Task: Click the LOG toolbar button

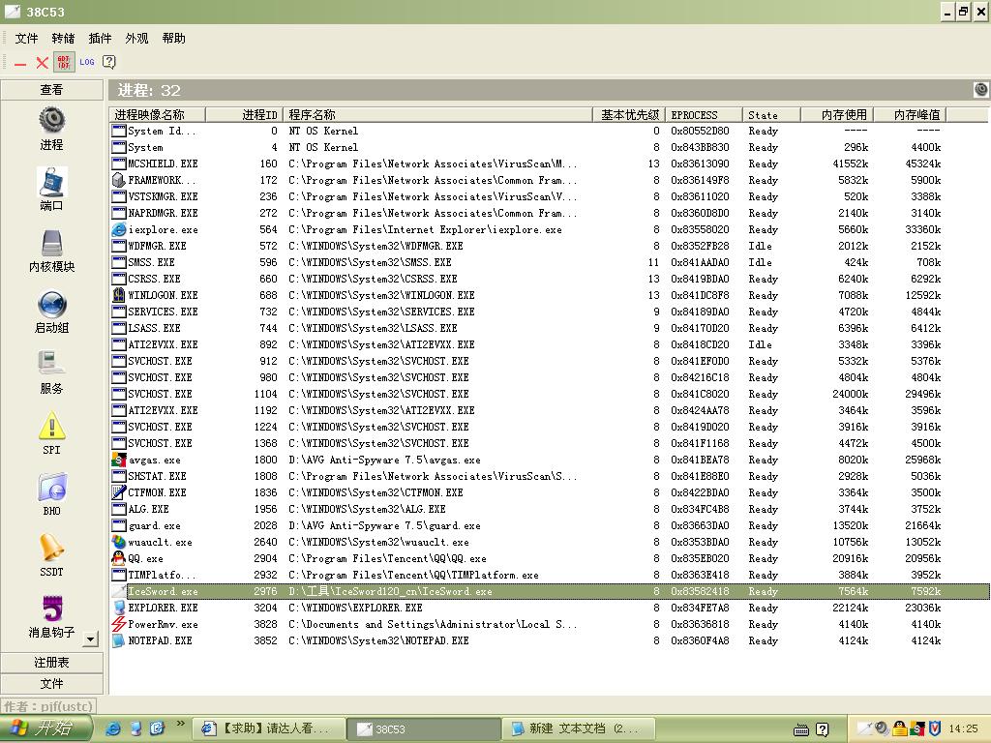Action: (87, 62)
